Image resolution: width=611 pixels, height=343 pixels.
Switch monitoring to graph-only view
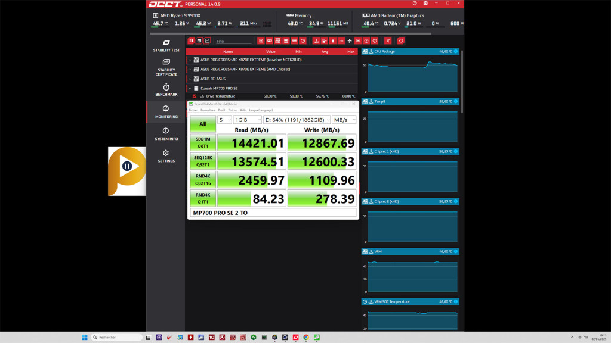(207, 41)
